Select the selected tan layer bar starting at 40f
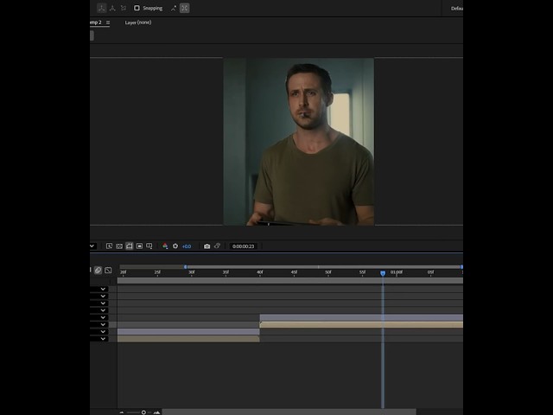The image size is (553, 415). pos(361,325)
